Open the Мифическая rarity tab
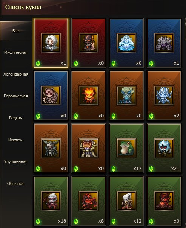Screen dimensions: 186x228 pos(16,52)
